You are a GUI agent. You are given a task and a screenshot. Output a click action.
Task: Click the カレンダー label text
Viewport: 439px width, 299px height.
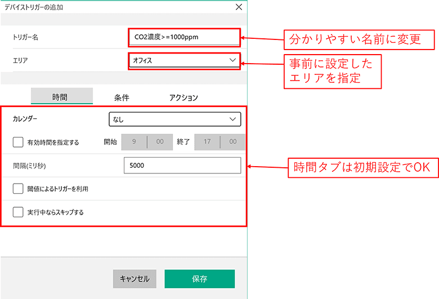(x=25, y=119)
